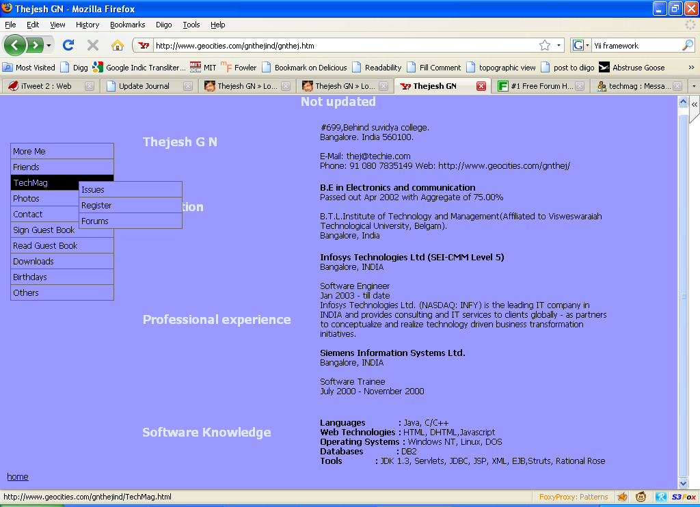Open the Digg bookmark
Image resolution: width=700 pixels, height=507 pixels.
click(74, 68)
